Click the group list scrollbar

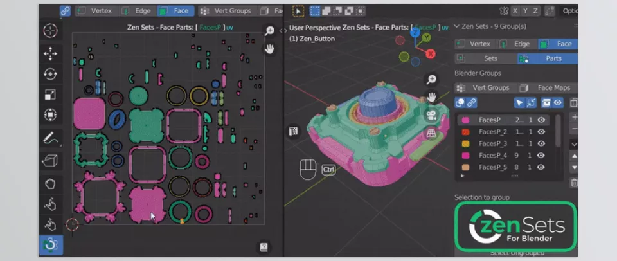point(558,130)
